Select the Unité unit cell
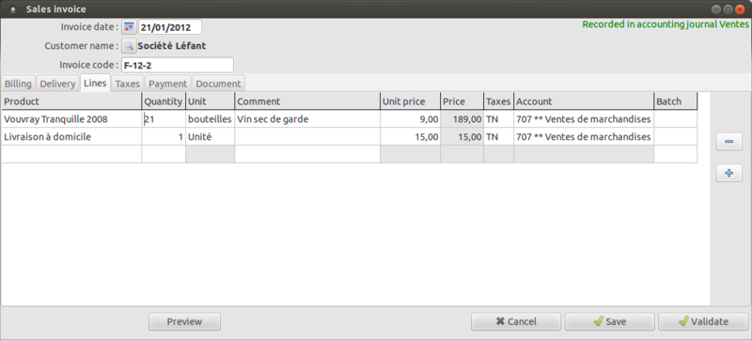This screenshot has width=752, height=340. point(210,137)
